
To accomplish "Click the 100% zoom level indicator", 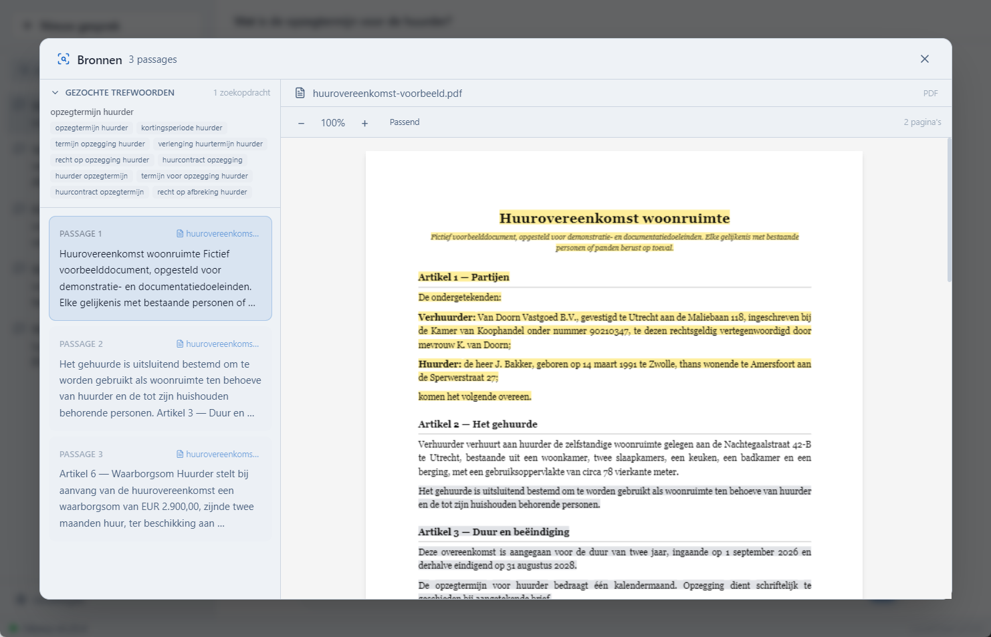I will pyautogui.click(x=333, y=123).
